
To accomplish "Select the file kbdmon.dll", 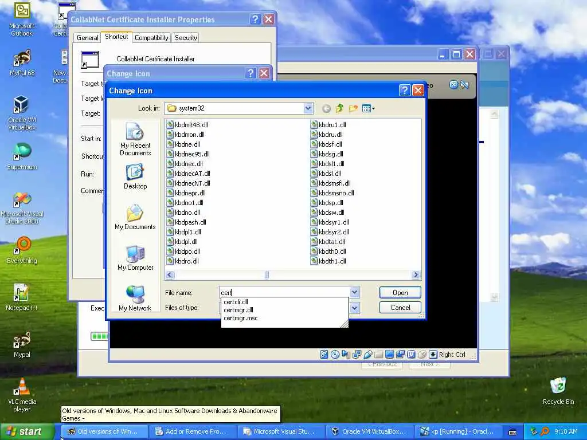I will [x=186, y=134].
